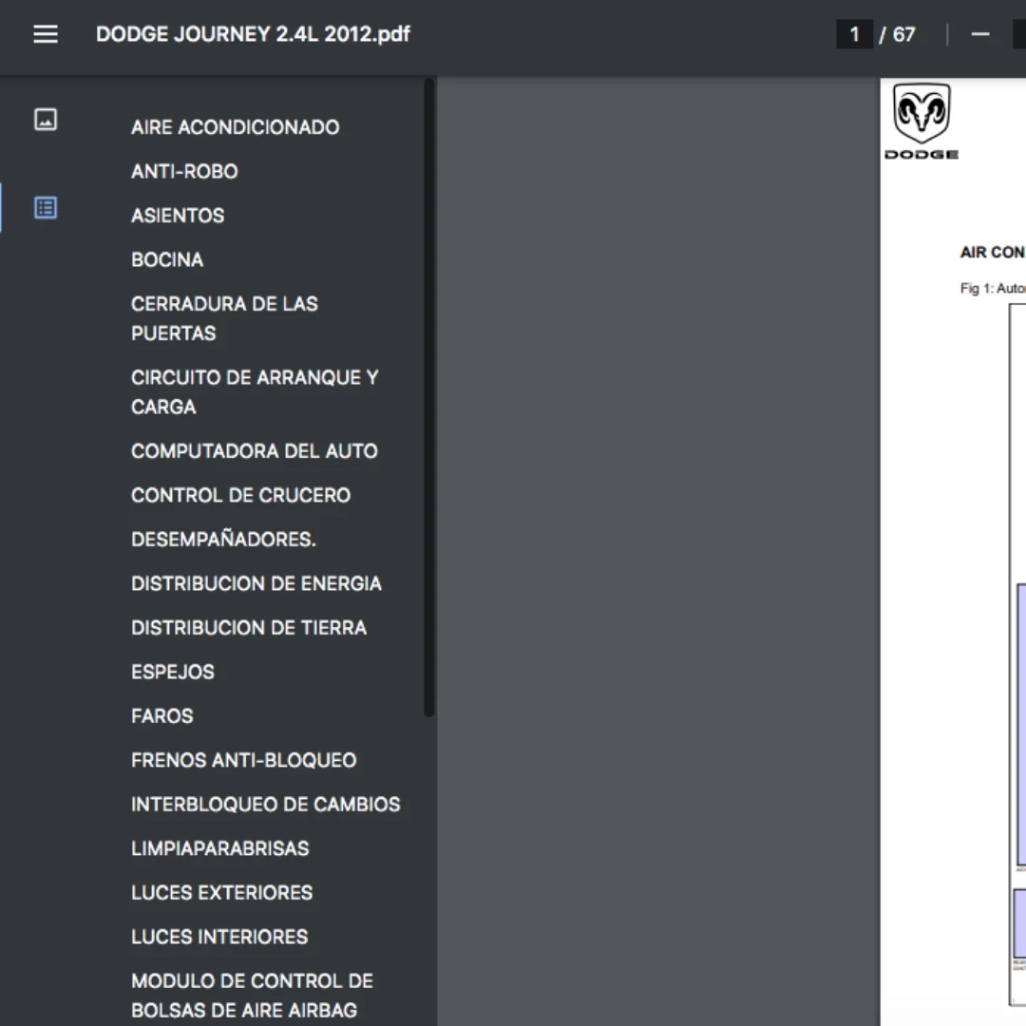Open ANTI-ROBO outline entry
1026x1026 pixels.
[x=184, y=171]
